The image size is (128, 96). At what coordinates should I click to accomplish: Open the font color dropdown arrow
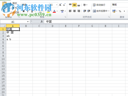[57, 11]
